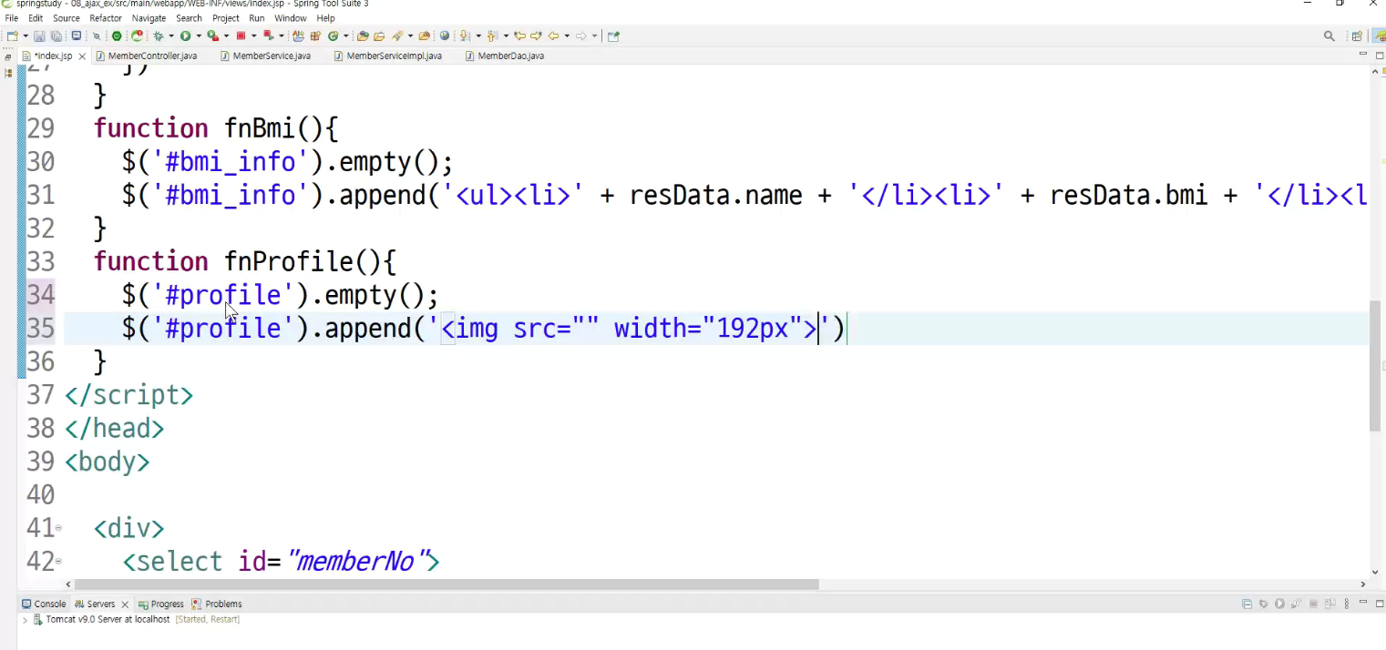Open the Debug dropdown arrow
Screen dimensions: 1386x650
[x=171, y=36]
